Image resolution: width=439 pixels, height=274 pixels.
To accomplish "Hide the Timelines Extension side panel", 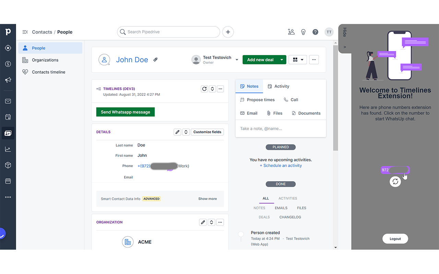I will click(x=345, y=38).
